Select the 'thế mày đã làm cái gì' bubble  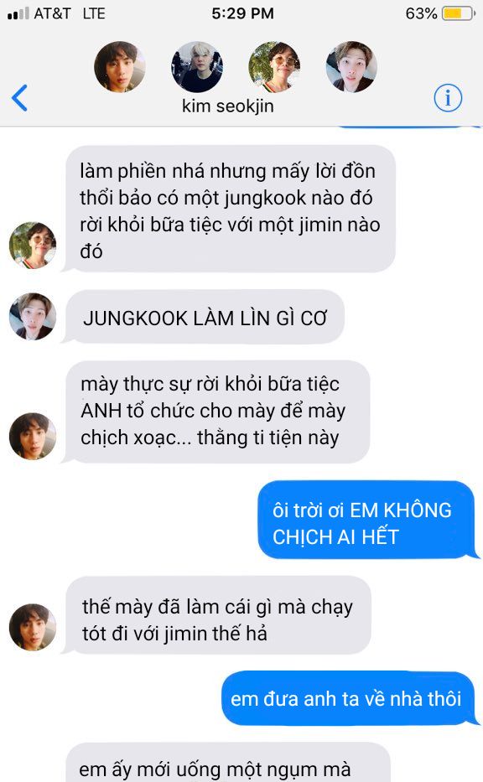pos(216,615)
